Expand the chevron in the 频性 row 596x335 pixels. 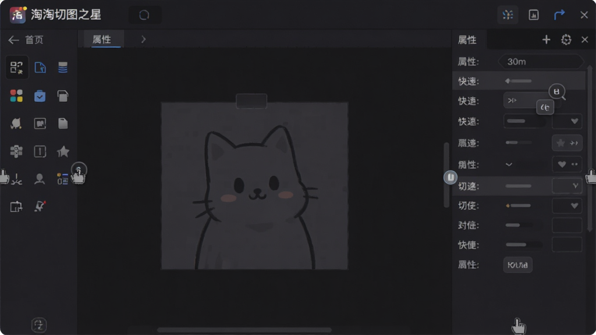[x=509, y=165]
